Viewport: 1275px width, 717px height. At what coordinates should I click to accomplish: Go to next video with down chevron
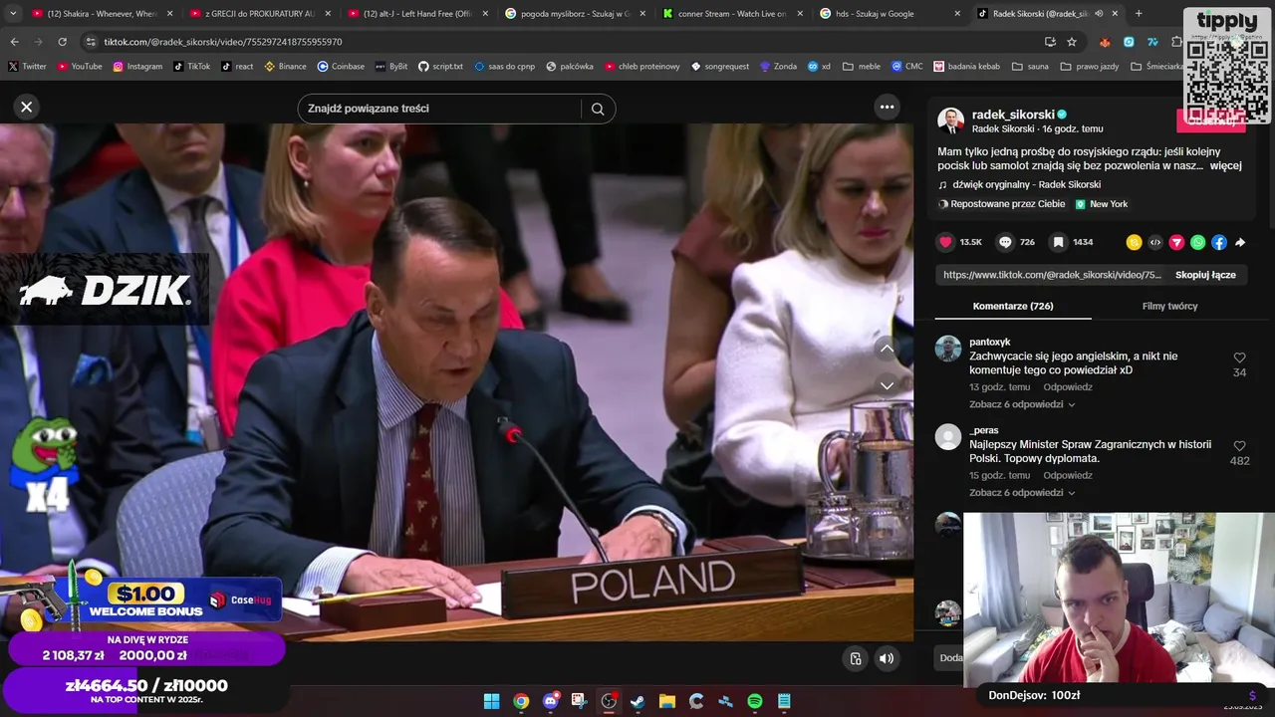tap(887, 385)
